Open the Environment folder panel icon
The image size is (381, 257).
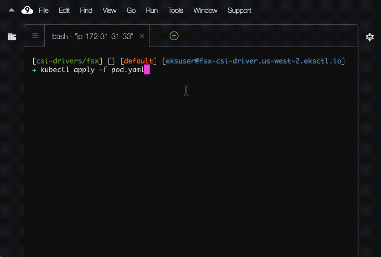point(12,37)
